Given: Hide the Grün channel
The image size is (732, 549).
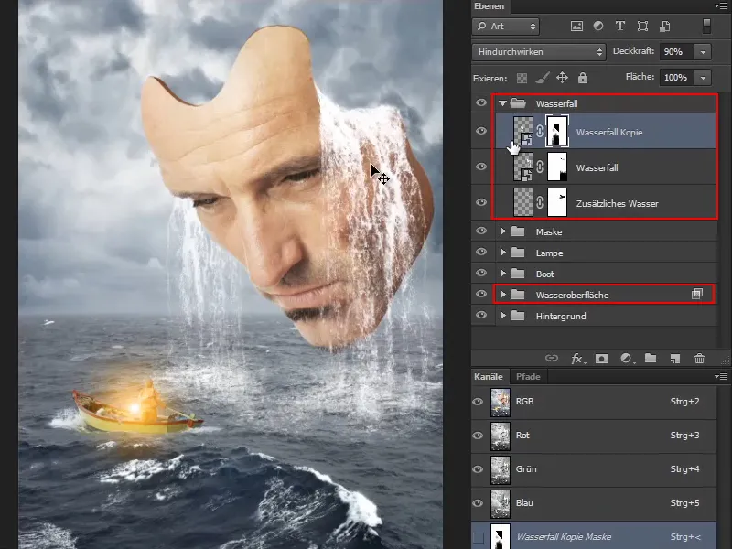Looking at the screenshot, I should pos(478,469).
